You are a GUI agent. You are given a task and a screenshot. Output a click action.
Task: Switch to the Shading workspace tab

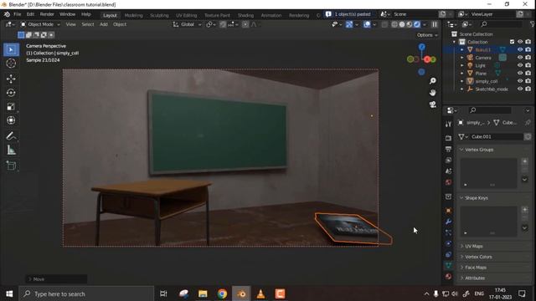[245, 15]
